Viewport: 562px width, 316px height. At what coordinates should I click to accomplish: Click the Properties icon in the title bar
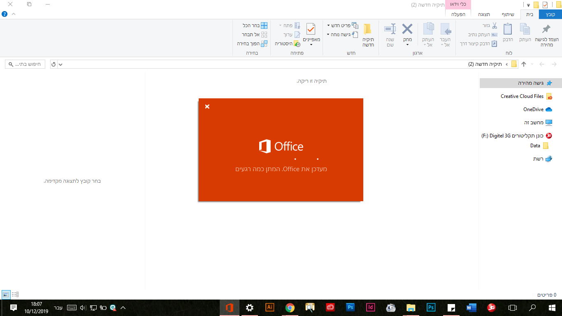[x=545, y=5]
